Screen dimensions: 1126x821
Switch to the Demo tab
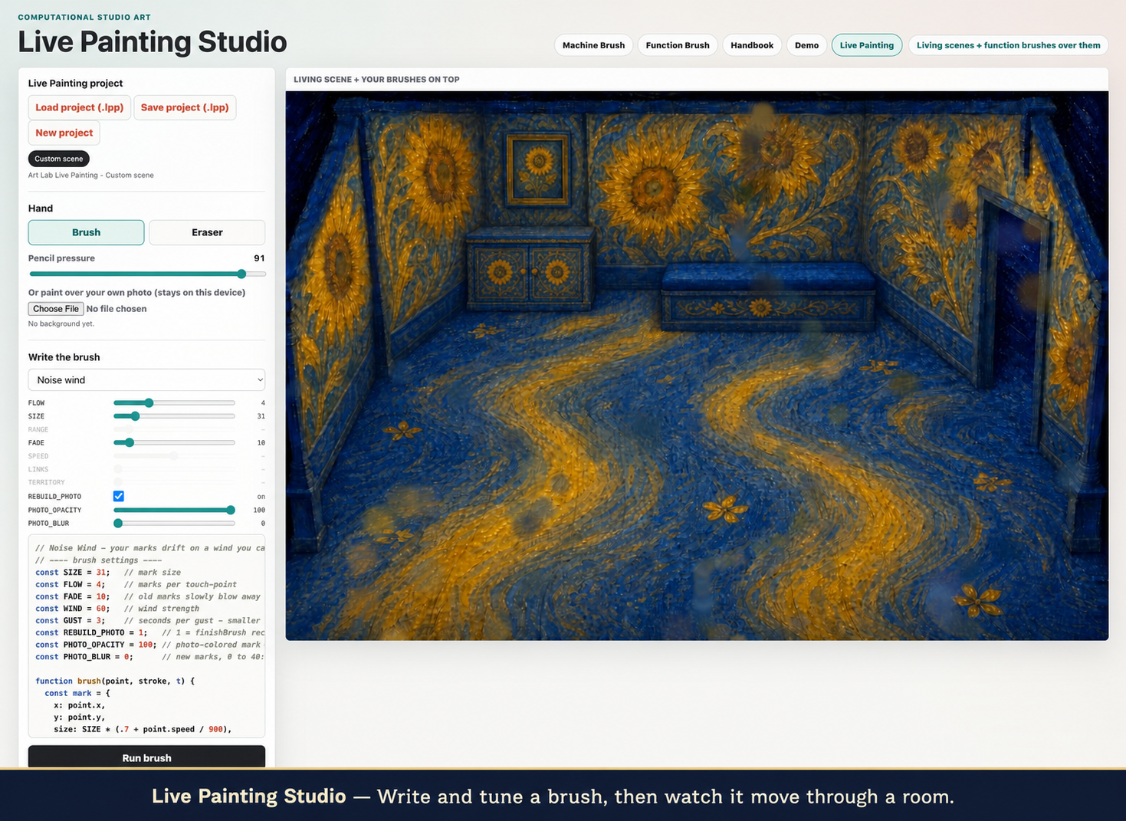[x=806, y=45]
